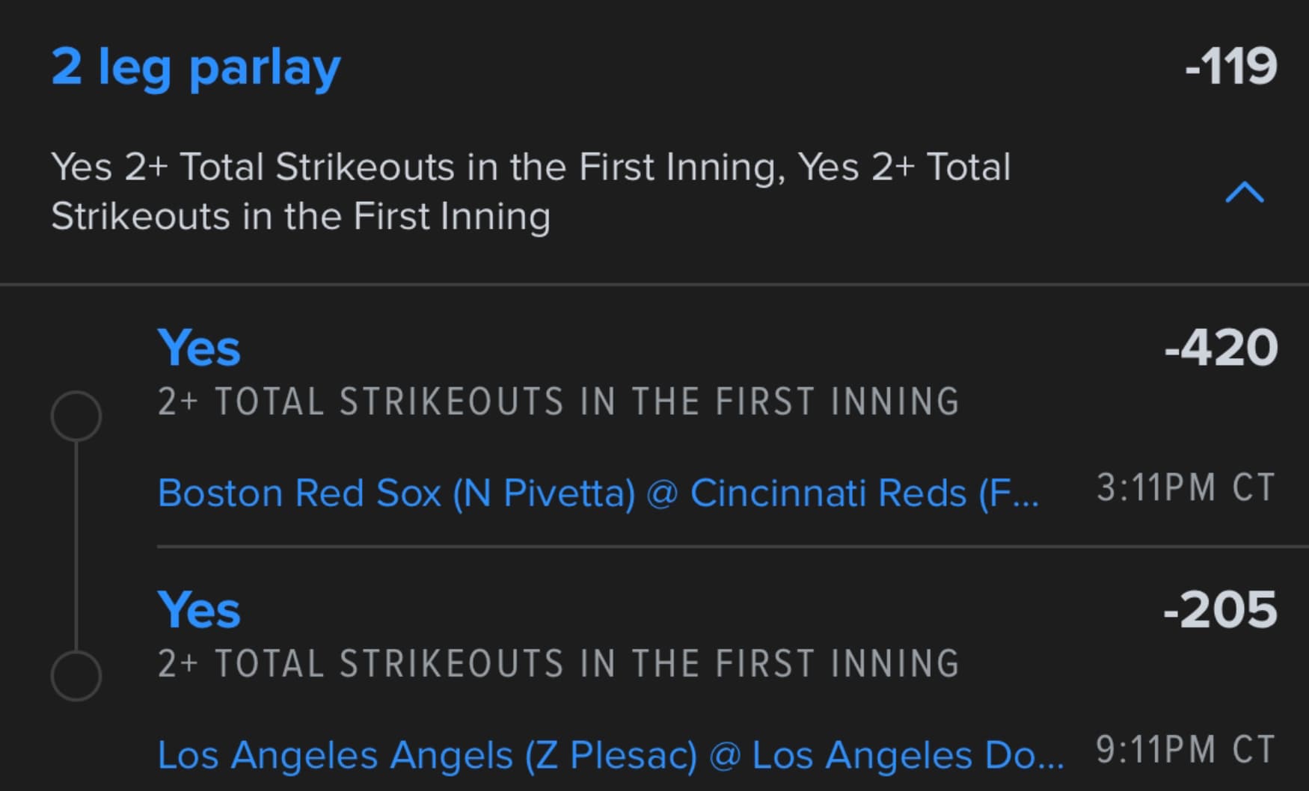Tap the empty header area above -119
This screenshot has width=1309, height=791.
[1227, 19]
